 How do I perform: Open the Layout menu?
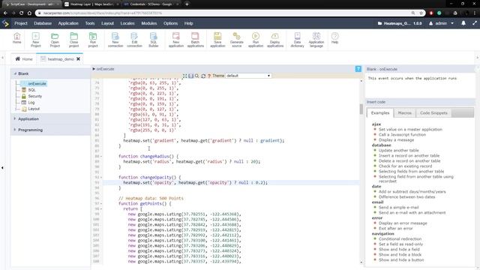click(107, 23)
